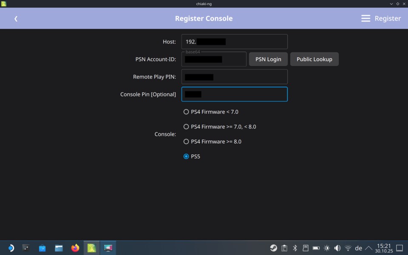
Task: Click the back arrow in the header
Action: pyautogui.click(x=16, y=19)
